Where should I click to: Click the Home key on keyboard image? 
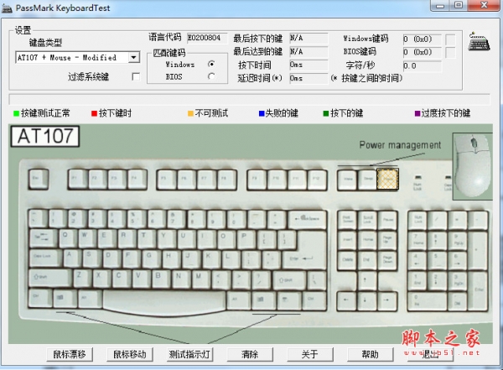point(367,240)
